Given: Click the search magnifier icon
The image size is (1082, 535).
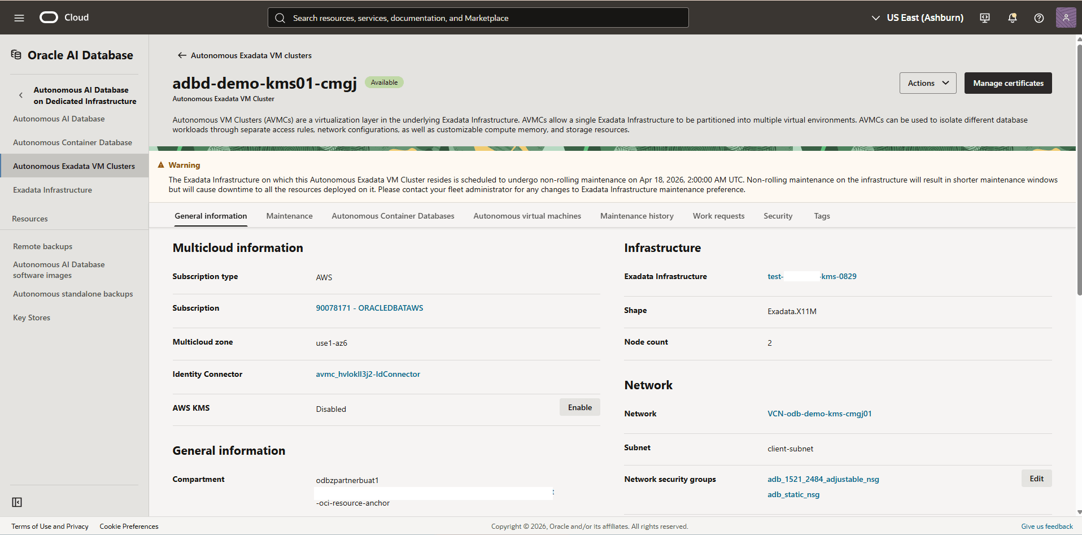Looking at the screenshot, I should point(280,18).
